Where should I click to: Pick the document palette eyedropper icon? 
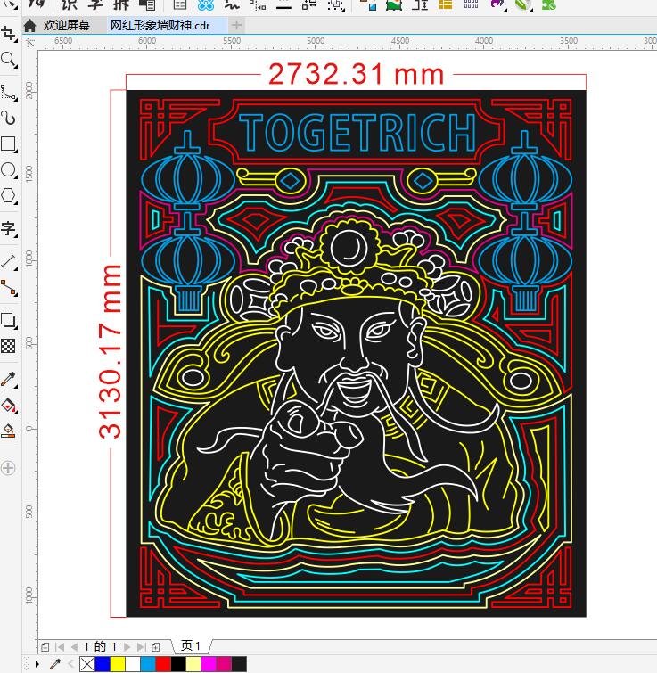point(55,664)
